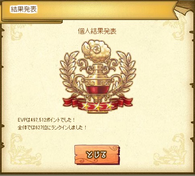Click the right gold star on ribbon
The width and height of the screenshot is (195, 176).
[110, 106]
